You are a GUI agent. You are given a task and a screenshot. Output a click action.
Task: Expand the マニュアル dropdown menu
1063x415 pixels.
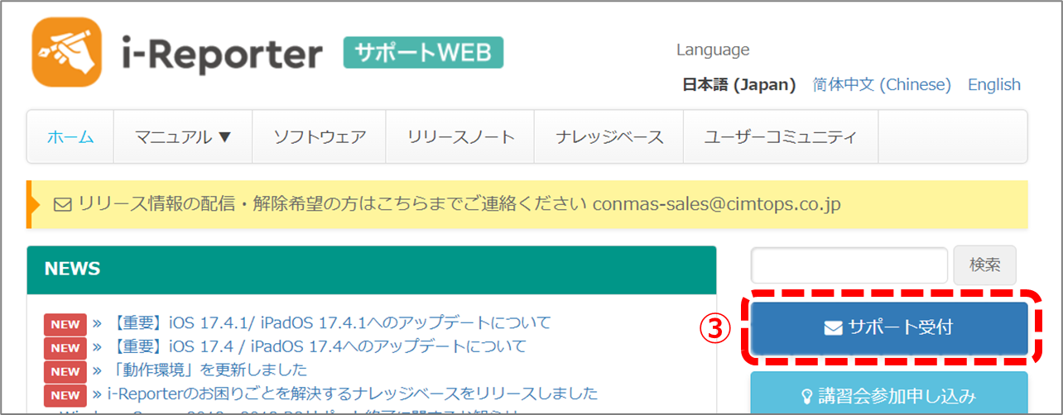pyautogui.click(x=183, y=137)
